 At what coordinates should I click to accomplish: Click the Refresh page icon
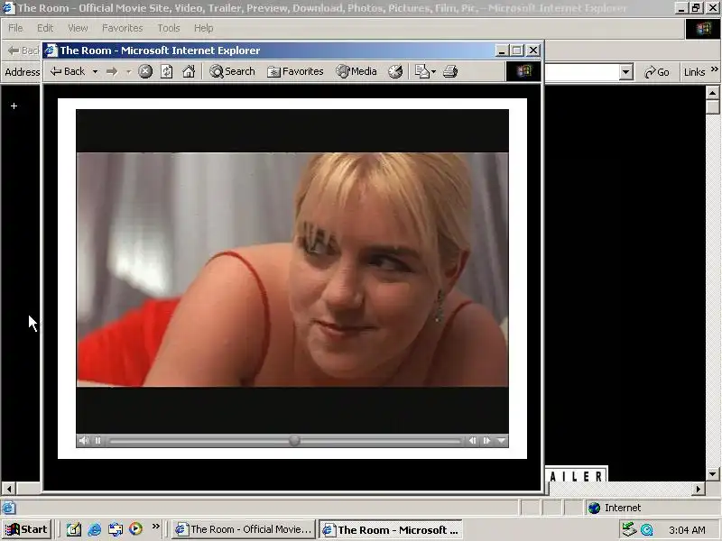click(x=166, y=71)
